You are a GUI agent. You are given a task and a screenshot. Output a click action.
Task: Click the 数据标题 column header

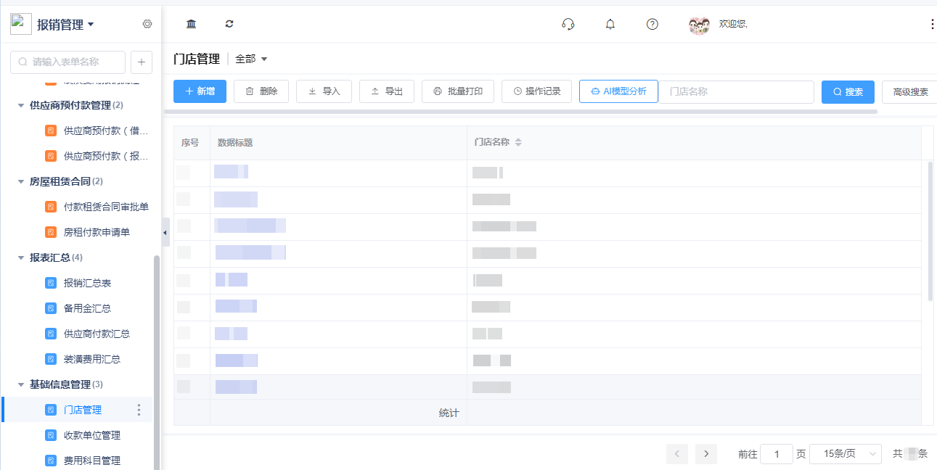tap(235, 143)
